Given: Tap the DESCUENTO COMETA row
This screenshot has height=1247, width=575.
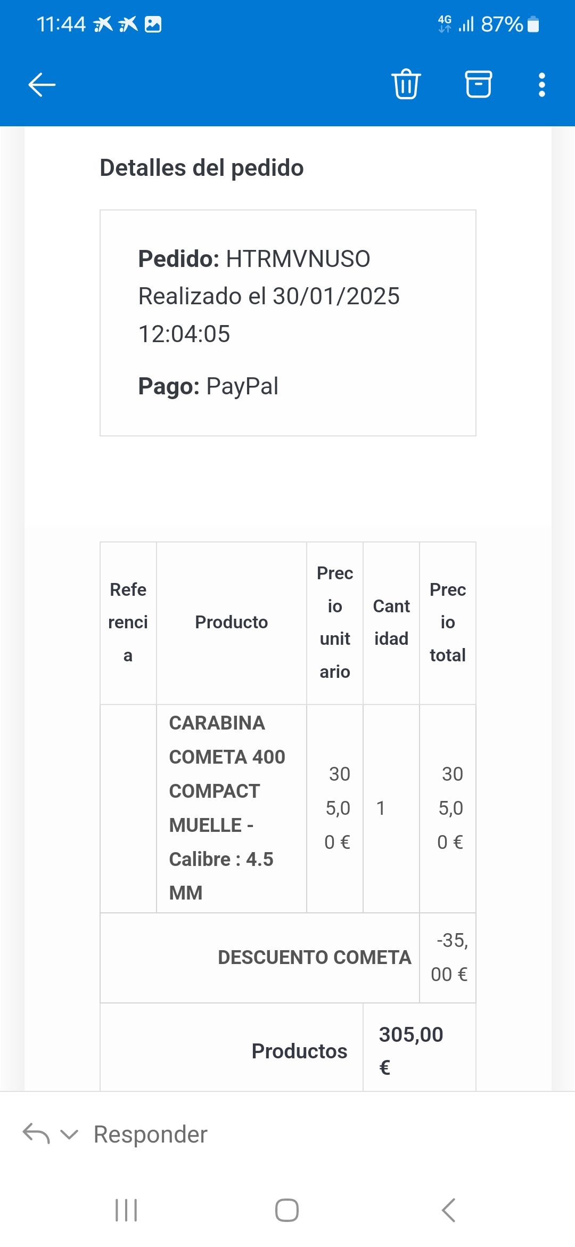Looking at the screenshot, I should pyautogui.click(x=314, y=958).
